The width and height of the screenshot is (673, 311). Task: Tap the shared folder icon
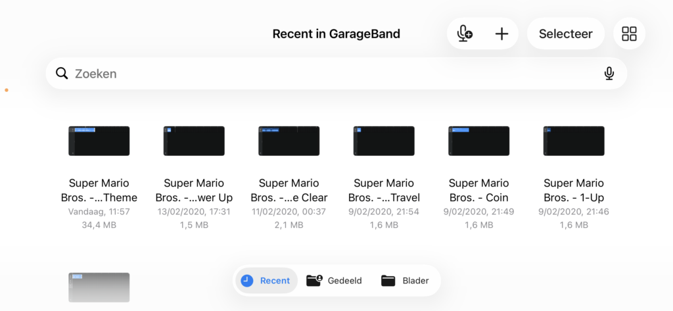pos(315,281)
